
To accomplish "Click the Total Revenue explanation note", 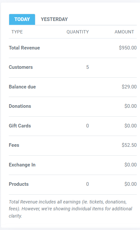I will click(70, 209).
